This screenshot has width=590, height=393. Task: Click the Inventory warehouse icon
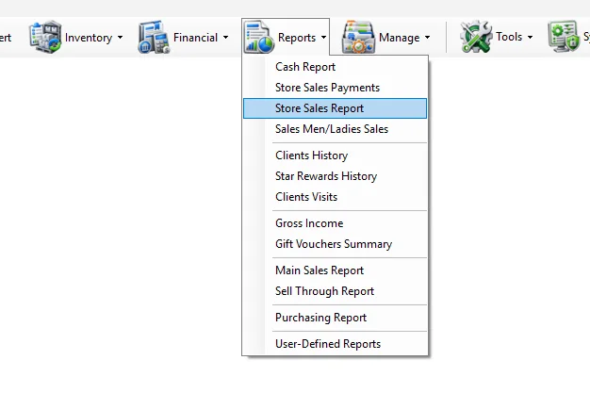click(45, 37)
